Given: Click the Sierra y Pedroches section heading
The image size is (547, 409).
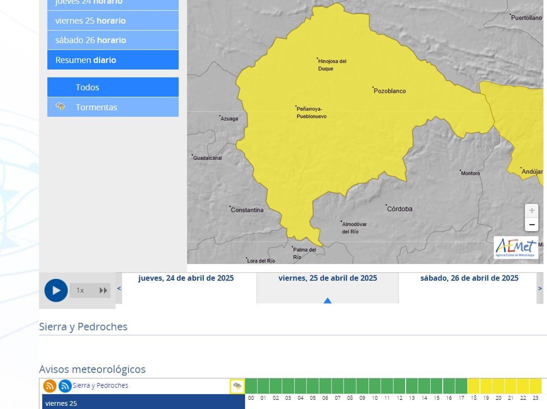Looking at the screenshot, I should (x=83, y=327).
